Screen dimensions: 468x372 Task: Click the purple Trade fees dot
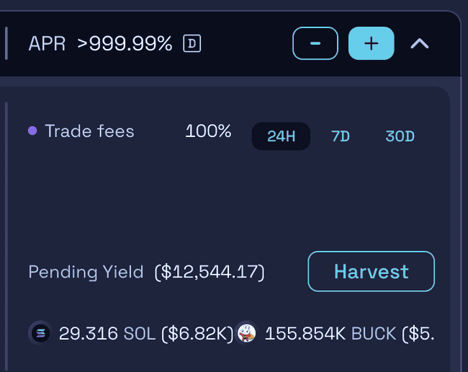coord(32,131)
